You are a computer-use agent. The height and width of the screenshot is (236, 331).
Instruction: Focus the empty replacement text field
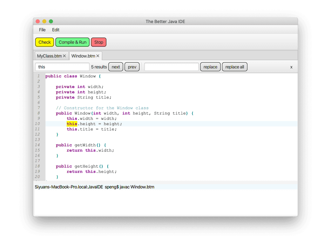point(171,66)
